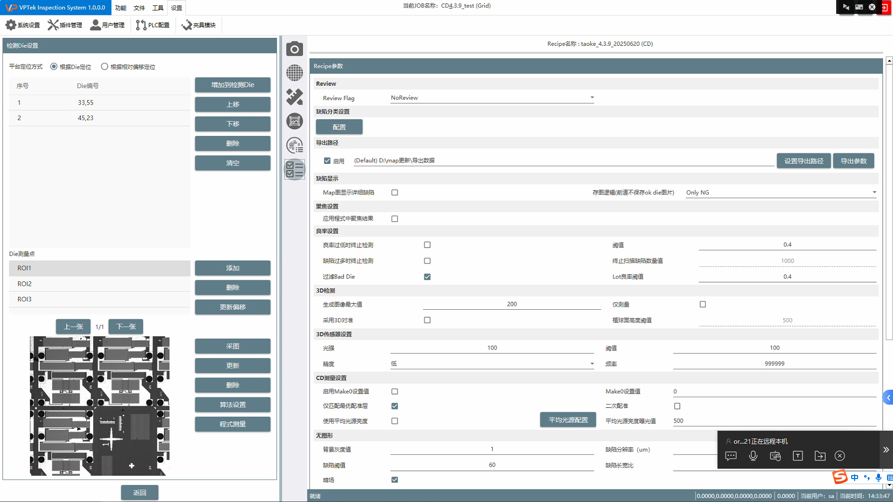
Task: Disable the 启用 export path checkbox
Action: (x=327, y=161)
